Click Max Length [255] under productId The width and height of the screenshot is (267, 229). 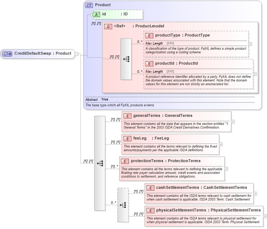coord(160,72)
